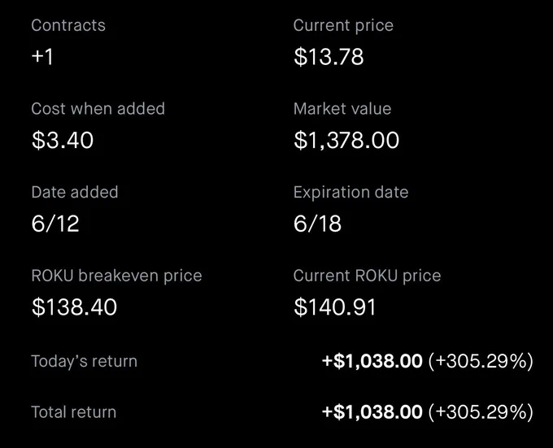Select the Contracts label

(x=68, y=25)
